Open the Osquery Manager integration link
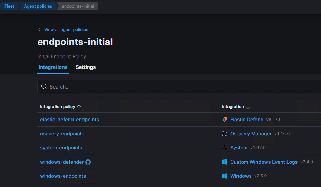Viewport: 321px width, 187px height. tap(251, 134)
